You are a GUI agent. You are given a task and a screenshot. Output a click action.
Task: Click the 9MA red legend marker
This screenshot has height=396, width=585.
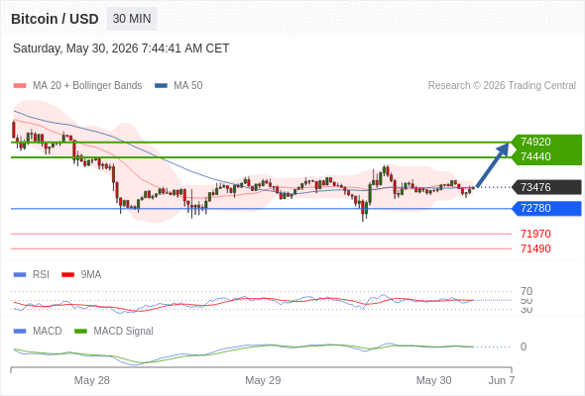67,275
